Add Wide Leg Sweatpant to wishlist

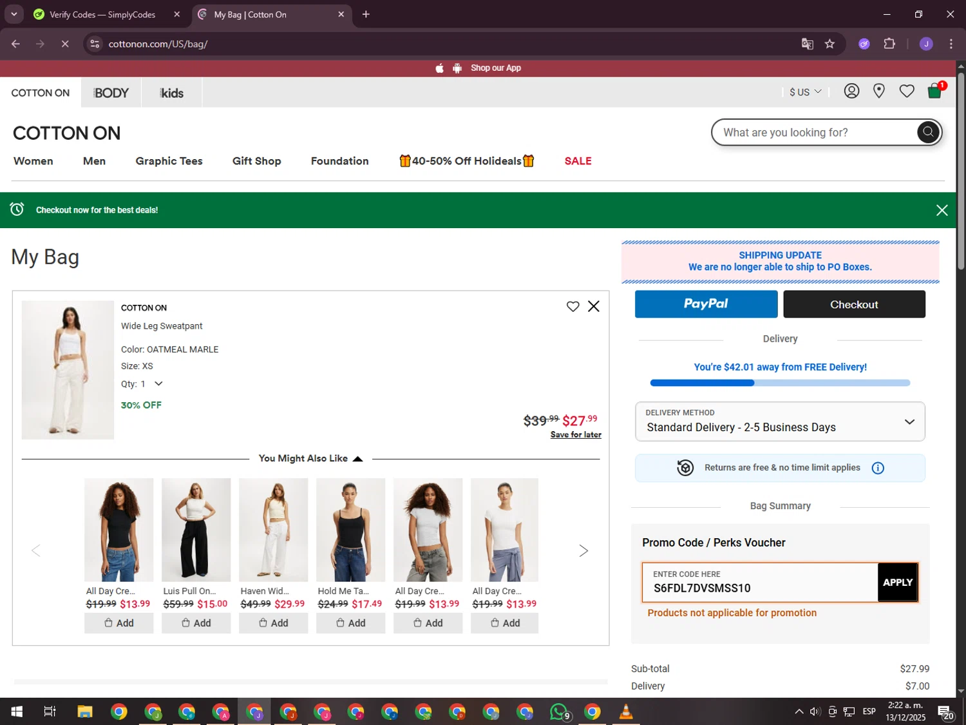tap(573, 307)
